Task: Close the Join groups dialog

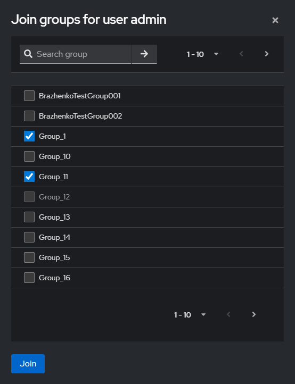Action: 275,20
